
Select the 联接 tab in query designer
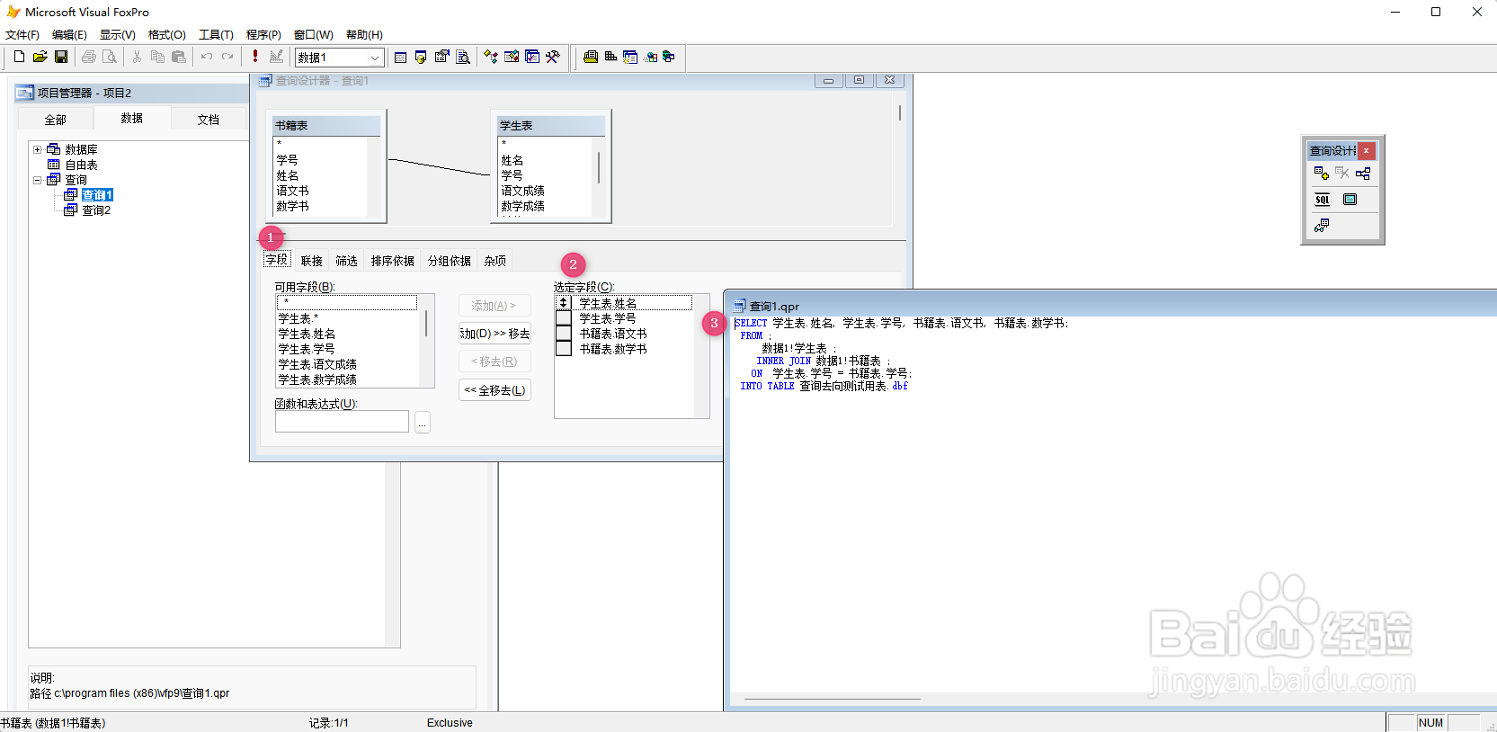click(x=311, y=261)
